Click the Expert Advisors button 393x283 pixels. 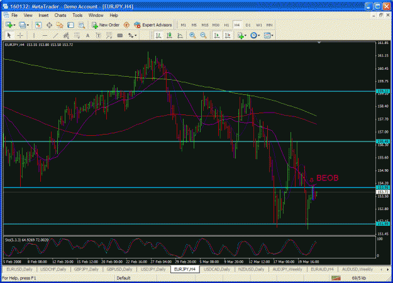click(x=153, y=25)
